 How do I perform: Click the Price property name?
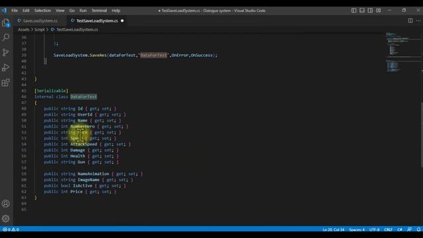pyautogui.click(x=77, y=192)
